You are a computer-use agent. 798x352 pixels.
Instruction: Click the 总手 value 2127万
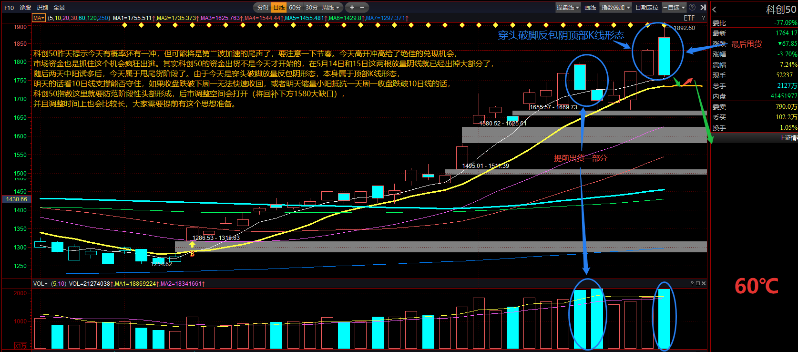tap(787, 86)
